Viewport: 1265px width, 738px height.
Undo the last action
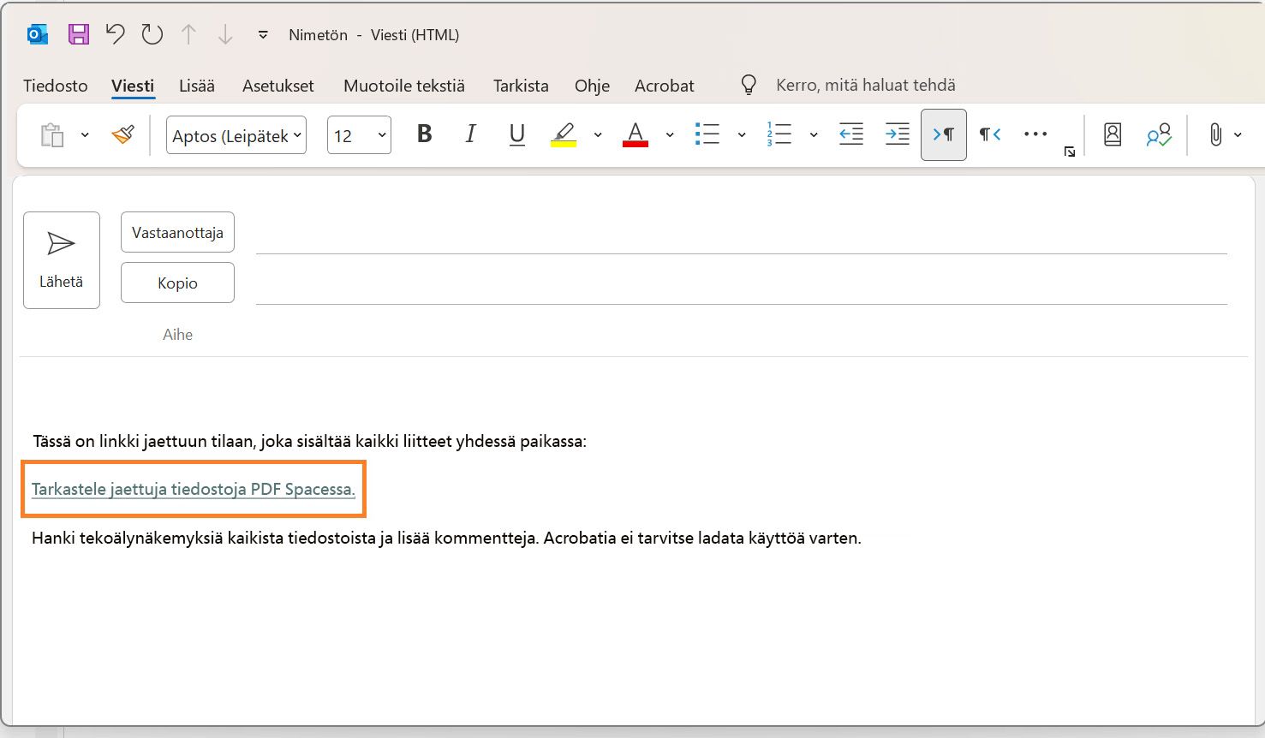click(x=116, y=34)
